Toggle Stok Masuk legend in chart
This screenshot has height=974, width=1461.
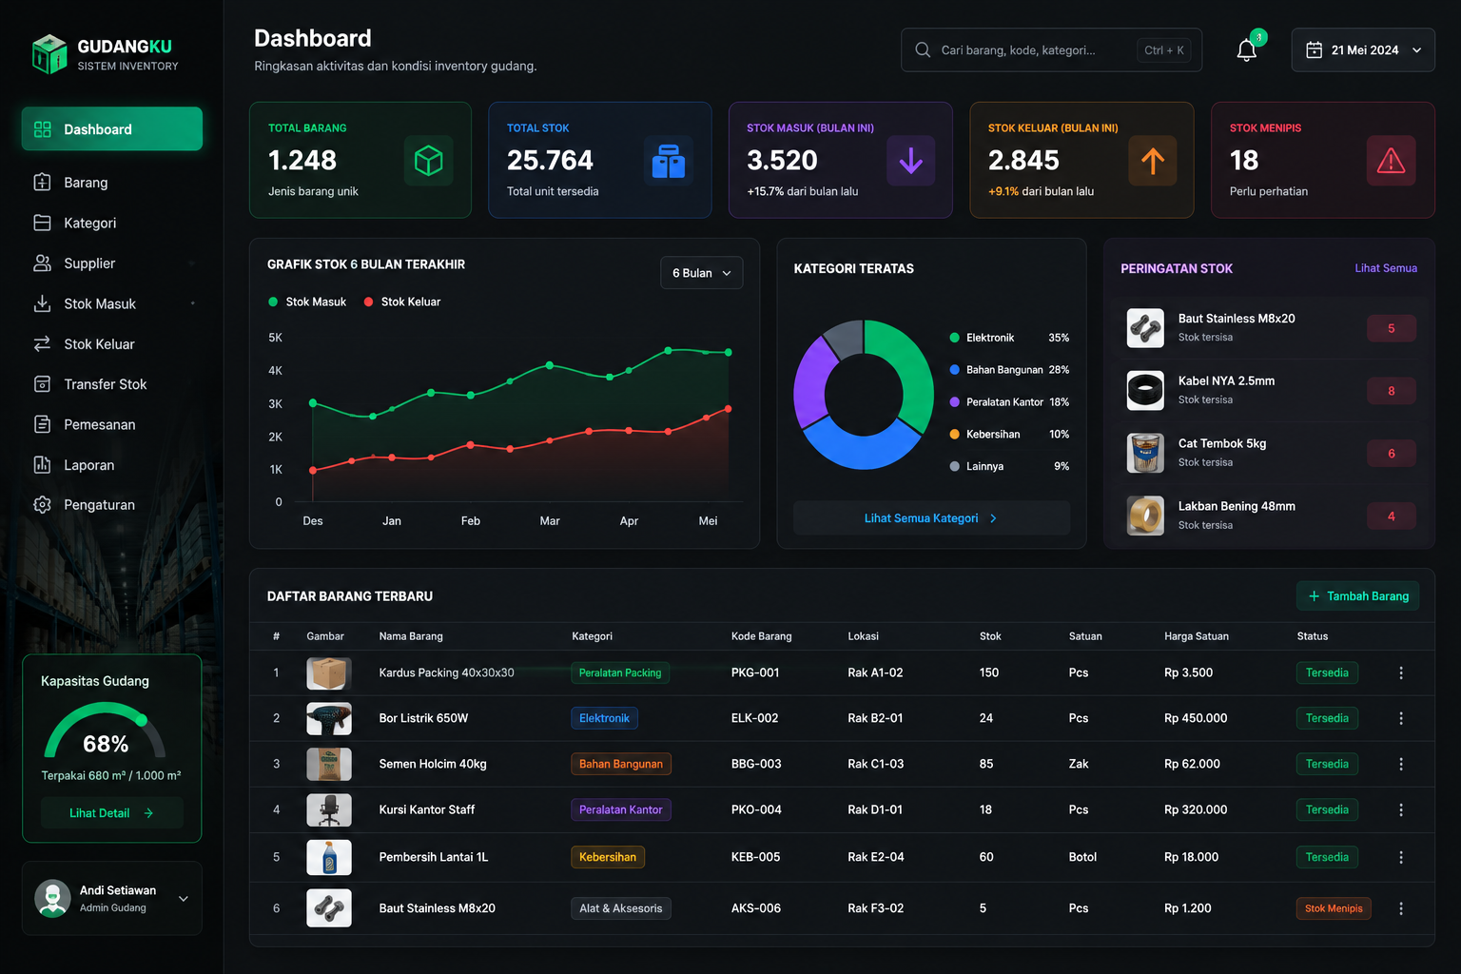[307, 302]
